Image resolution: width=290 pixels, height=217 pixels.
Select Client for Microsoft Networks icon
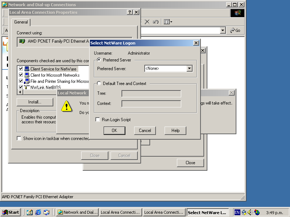coord(27,75)
